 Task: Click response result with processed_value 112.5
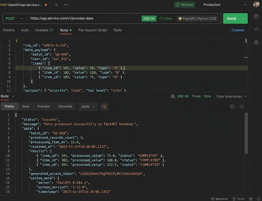click(100, 165)
